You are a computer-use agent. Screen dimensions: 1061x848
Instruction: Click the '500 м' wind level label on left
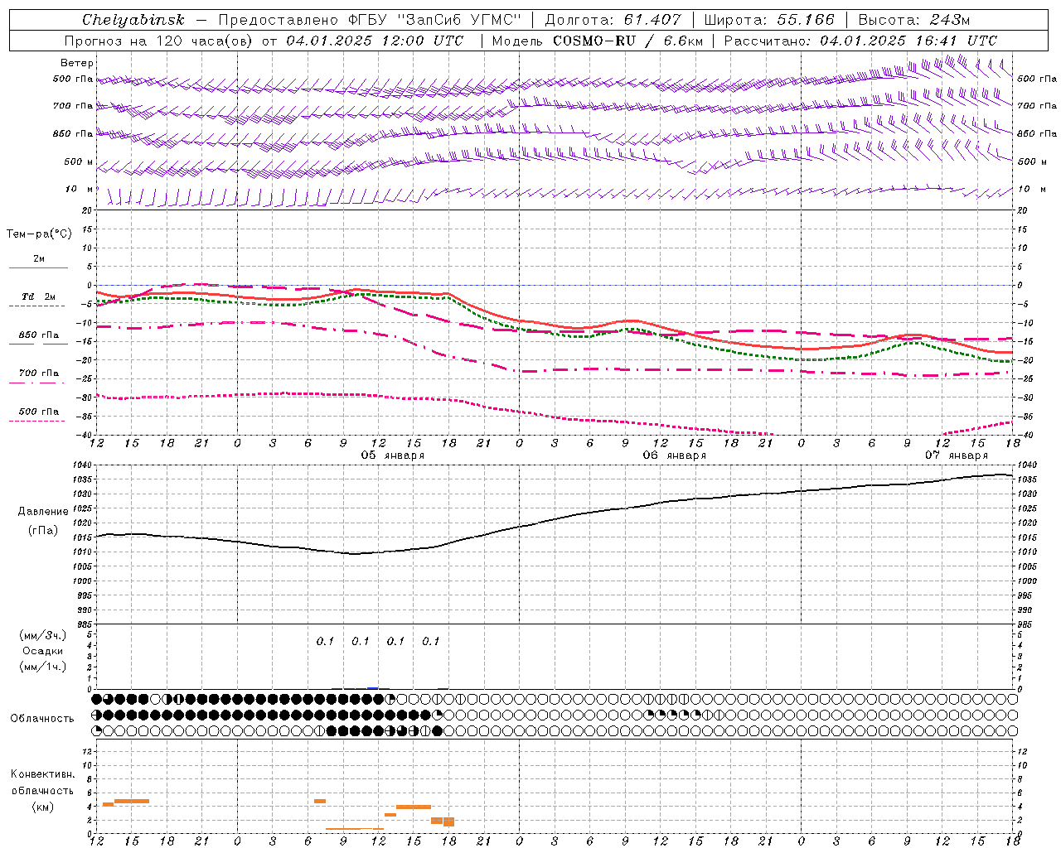point(80,161)
